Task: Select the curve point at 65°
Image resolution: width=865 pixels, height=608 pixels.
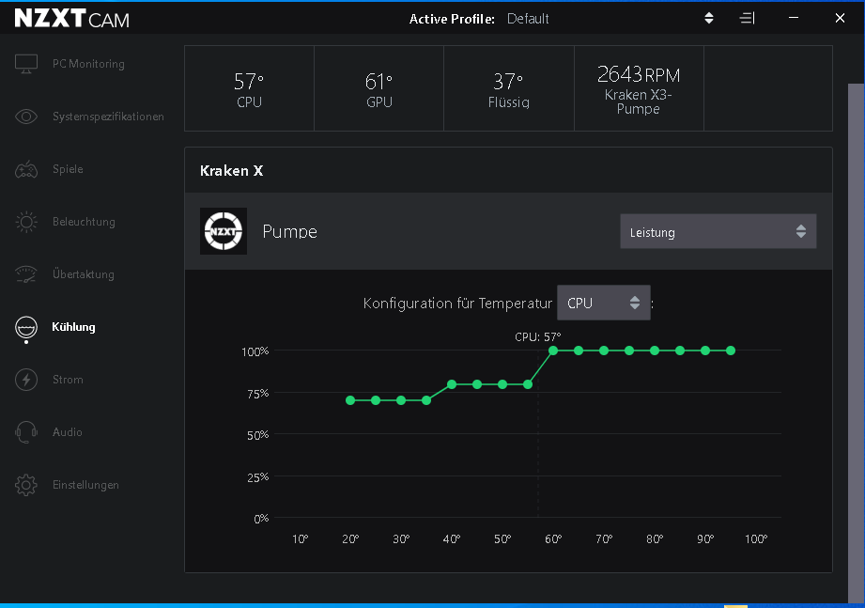Action: point(579,351)
